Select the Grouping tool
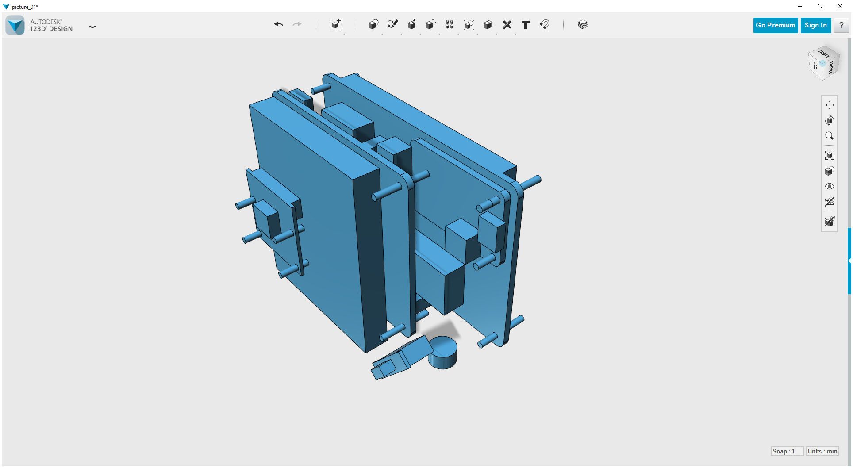 coord(469,25)
